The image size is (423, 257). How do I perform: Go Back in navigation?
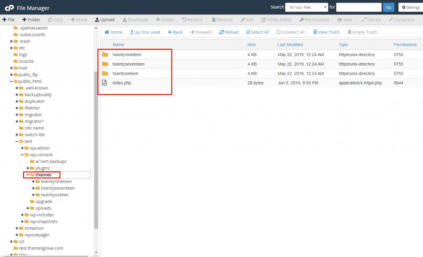coord(175,32)
